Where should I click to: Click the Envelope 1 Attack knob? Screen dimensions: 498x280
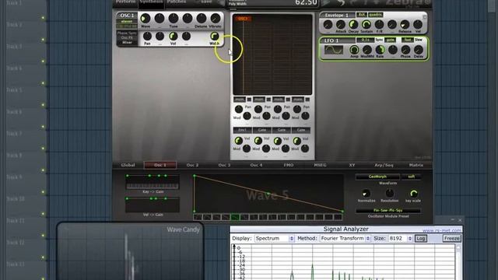coord(341,24)
